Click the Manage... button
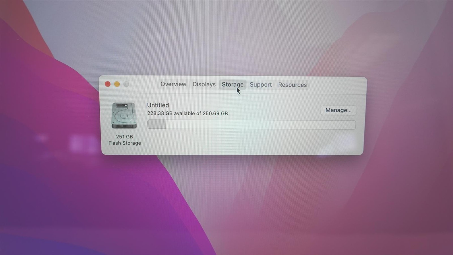This screenshot has width=453, height=255. [x=338, y=110]
